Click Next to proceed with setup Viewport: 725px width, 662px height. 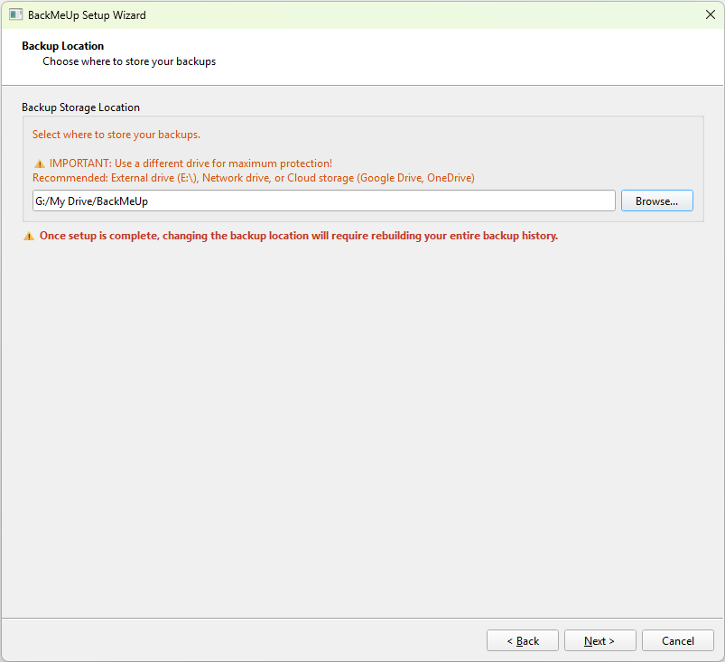600,640
